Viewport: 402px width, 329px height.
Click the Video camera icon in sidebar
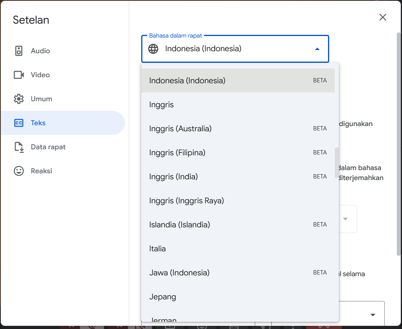(x=19, y=75)
